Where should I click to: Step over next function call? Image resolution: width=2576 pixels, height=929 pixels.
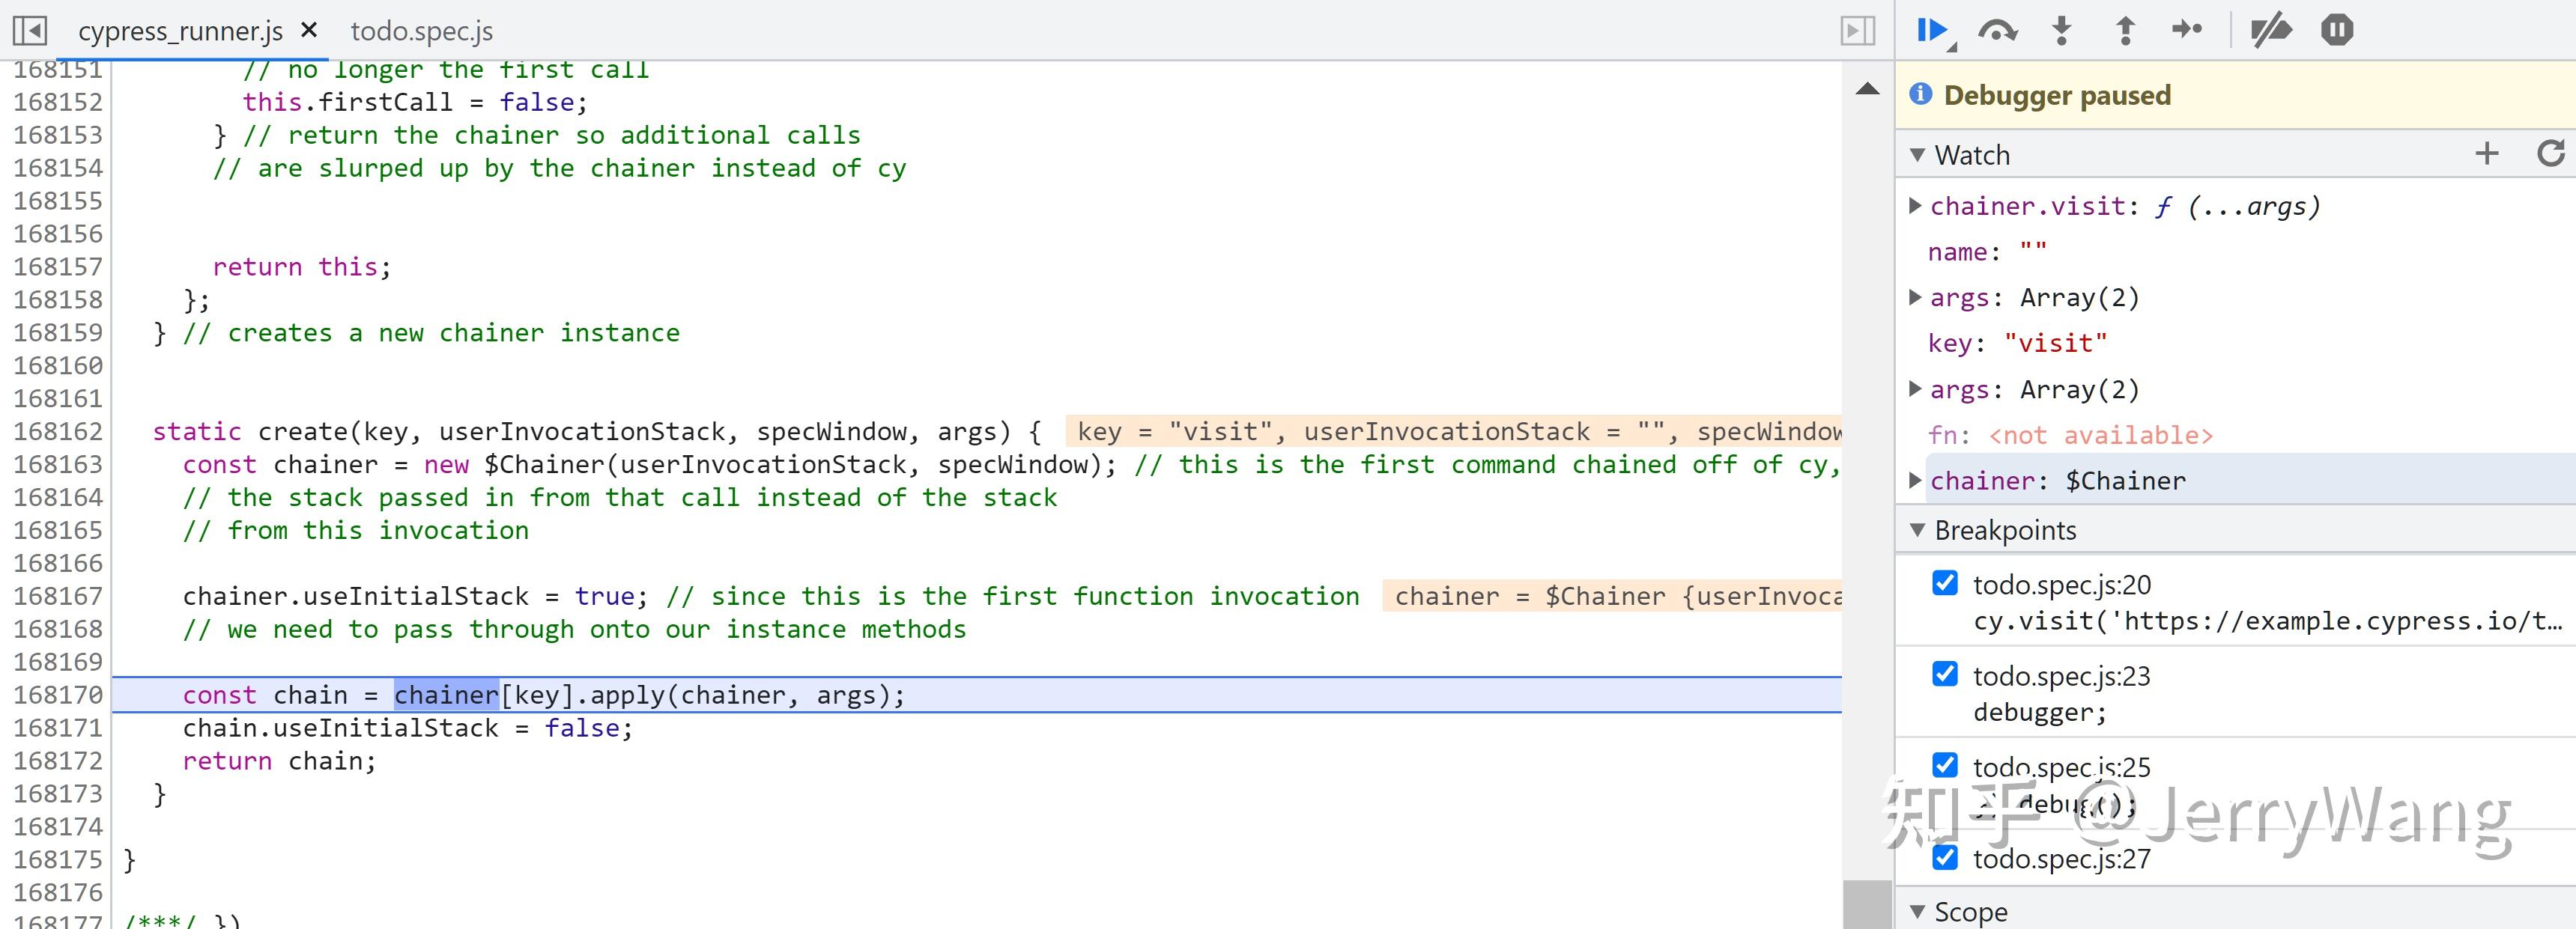click(x=1997, y=30)
